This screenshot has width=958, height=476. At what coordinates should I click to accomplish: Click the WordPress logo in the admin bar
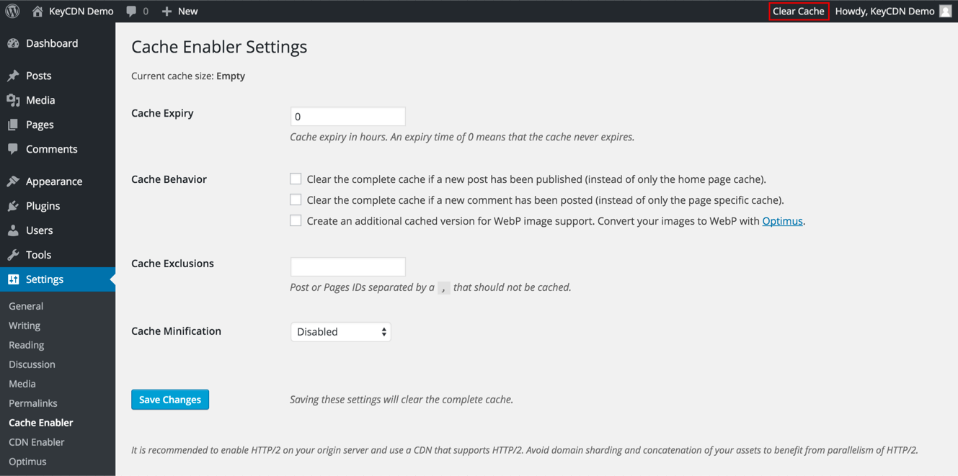tap(12, 11)
